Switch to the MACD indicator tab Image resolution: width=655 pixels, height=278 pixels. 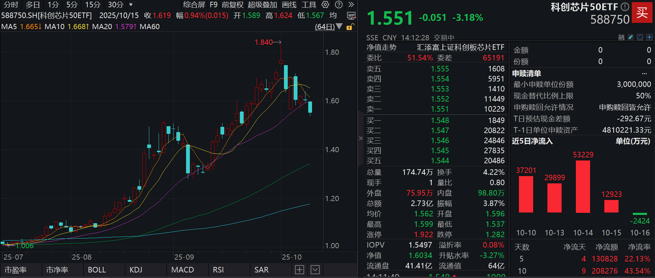click(x=183, y=270)
